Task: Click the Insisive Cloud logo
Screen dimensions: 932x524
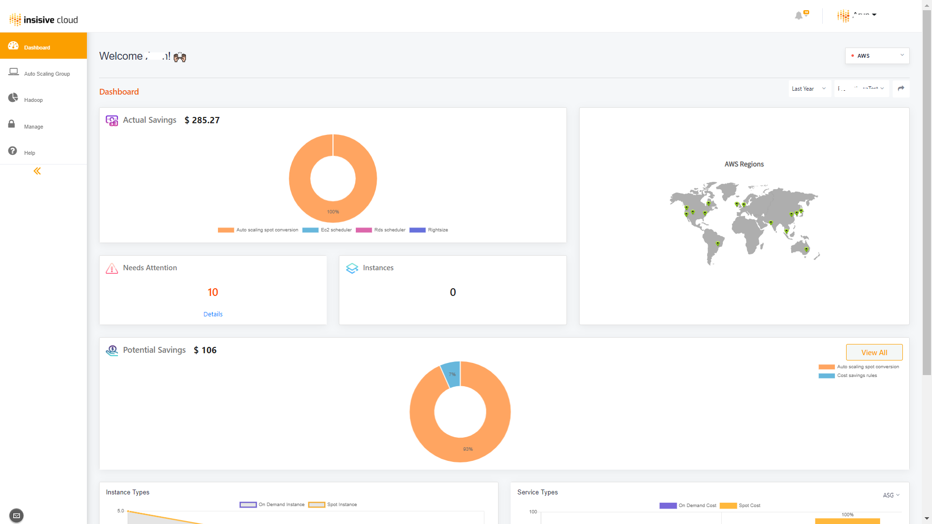Action: tap(44, 19)
